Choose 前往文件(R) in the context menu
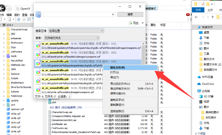Image resolution: width=222 pixels, height=135 pixels. coord(130,67)
